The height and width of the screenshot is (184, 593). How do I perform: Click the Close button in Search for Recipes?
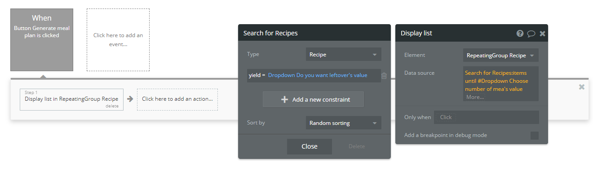[x=310, y=146]
